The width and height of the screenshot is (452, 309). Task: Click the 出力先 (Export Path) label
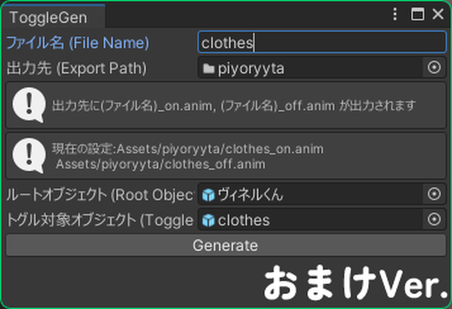click(77, 69)
